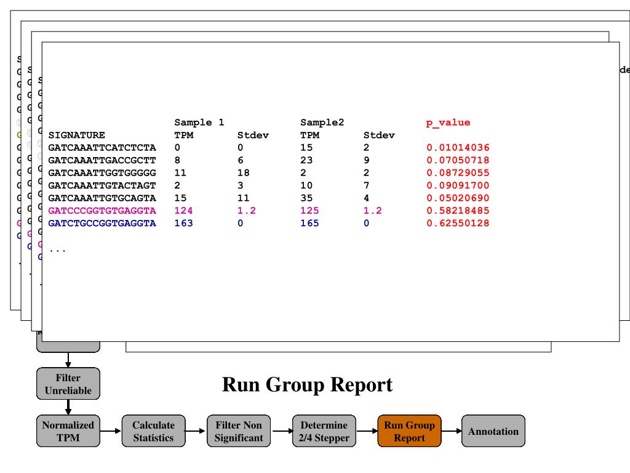
Task: Select p-value 0.62550128
Action: [x=458, y=223]
